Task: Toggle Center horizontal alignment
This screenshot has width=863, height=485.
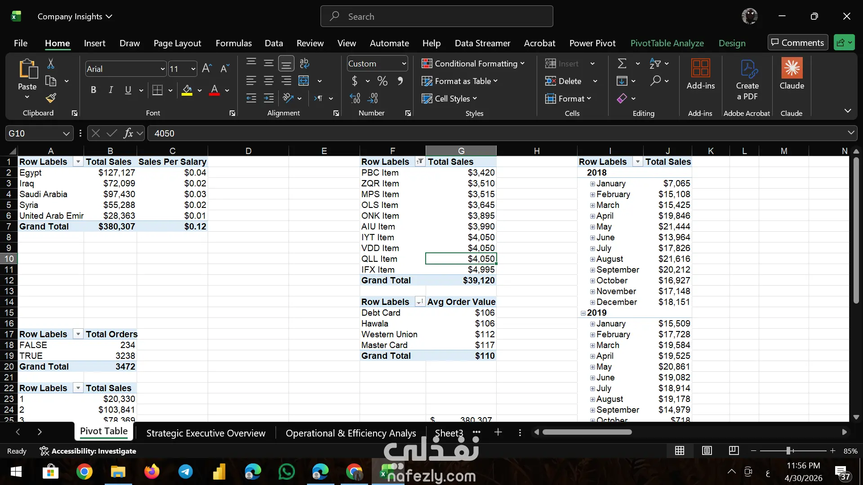Action: click(x=269, y=81)
